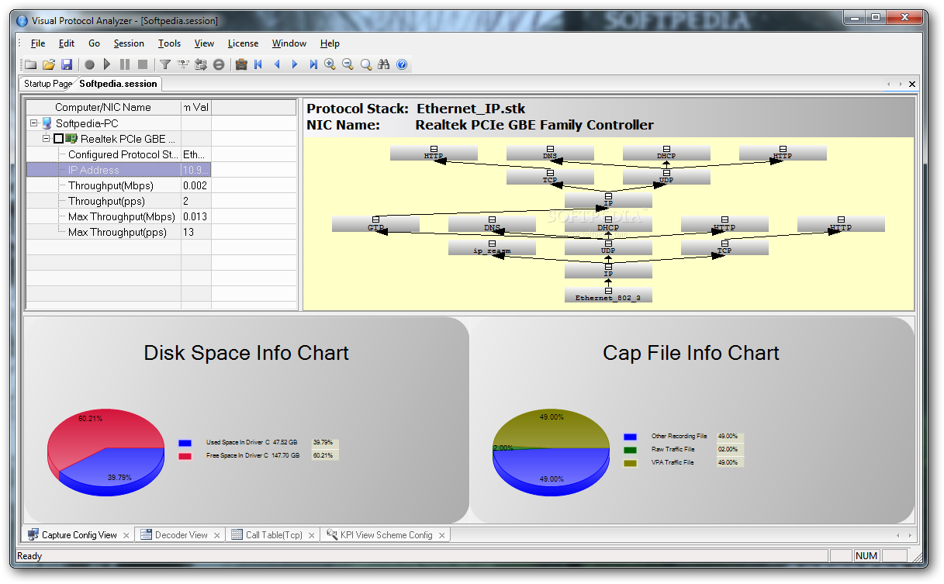The width and height of the screenshot is (944, 584).
Task: Pause capture with the Pause icon
Action: [x=124, y=64]
